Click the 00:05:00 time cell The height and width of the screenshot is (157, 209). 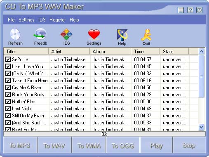143,102
